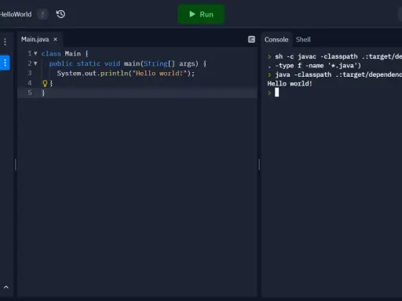Click line number 3 in the gutter
This screenshot has height=301, width=402.
(x=30, y=73)
